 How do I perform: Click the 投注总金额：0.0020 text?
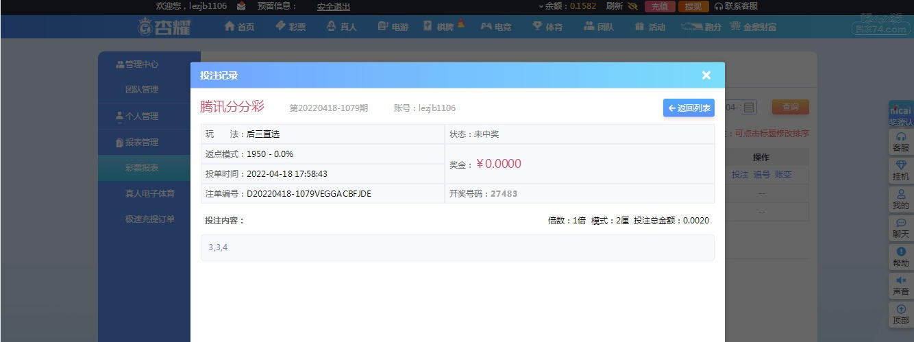tap(671, 221)
